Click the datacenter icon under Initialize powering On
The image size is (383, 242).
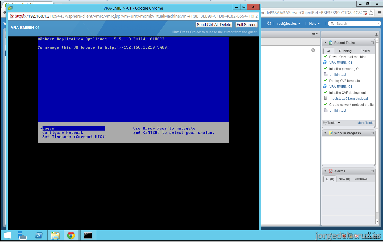coord(326,74)
